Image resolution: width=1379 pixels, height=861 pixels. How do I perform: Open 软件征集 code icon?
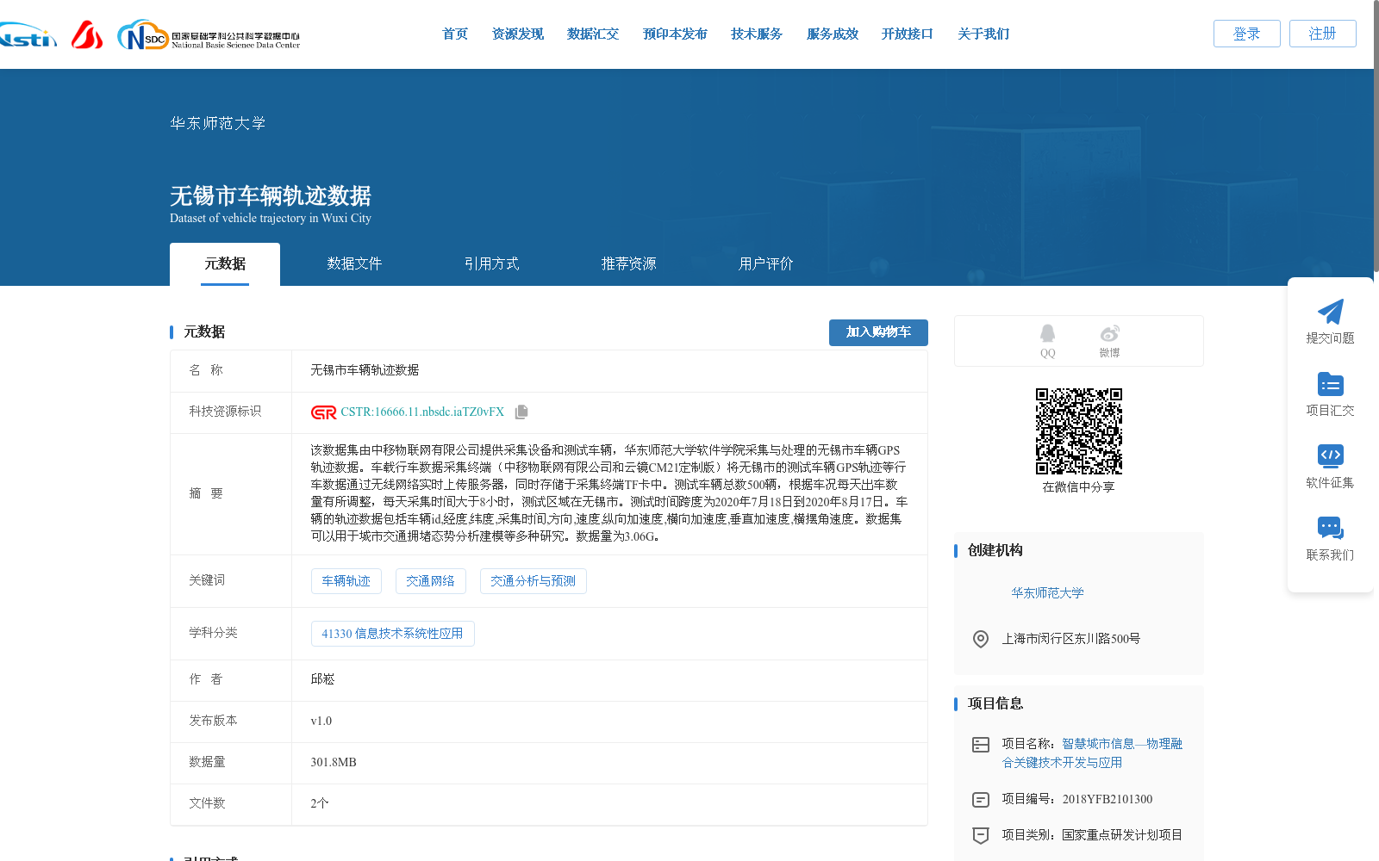pos(1330,455)
